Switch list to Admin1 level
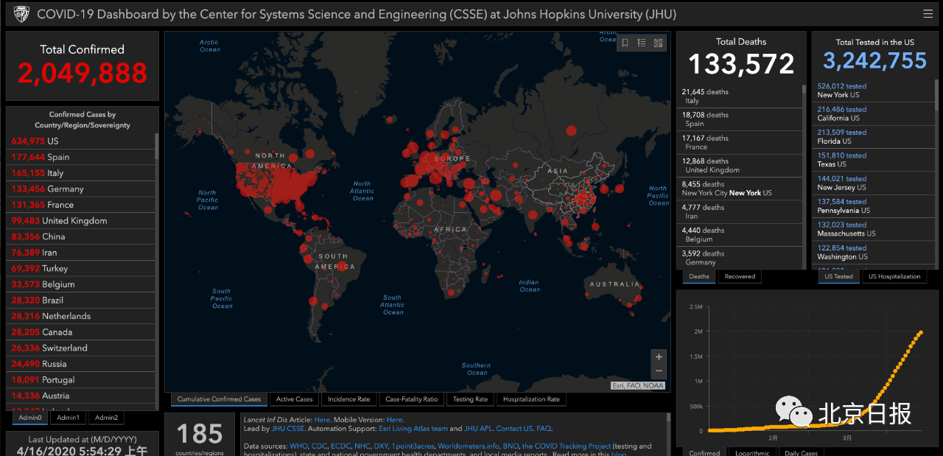 tap(68, 418)
